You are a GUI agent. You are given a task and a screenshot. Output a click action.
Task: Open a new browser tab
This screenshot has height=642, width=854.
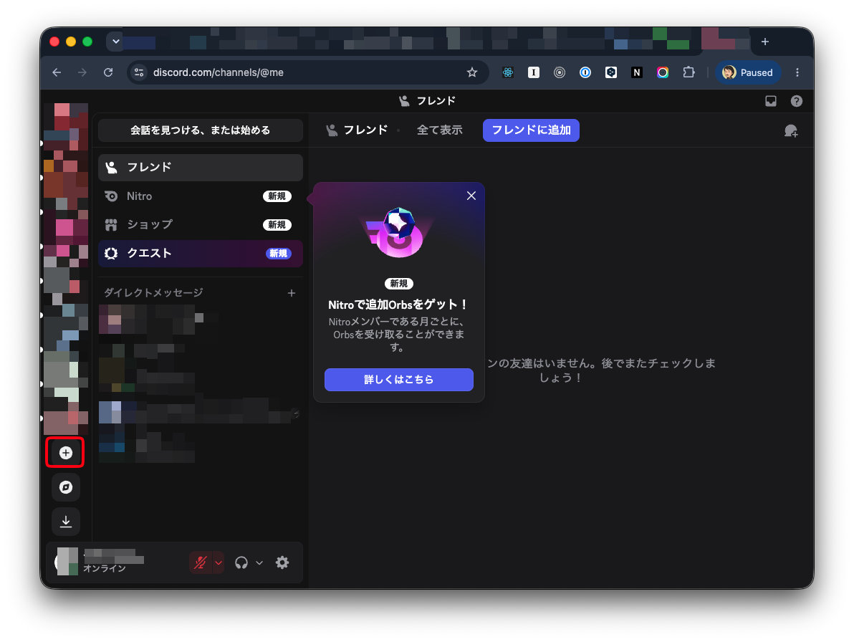coord(765,42)
